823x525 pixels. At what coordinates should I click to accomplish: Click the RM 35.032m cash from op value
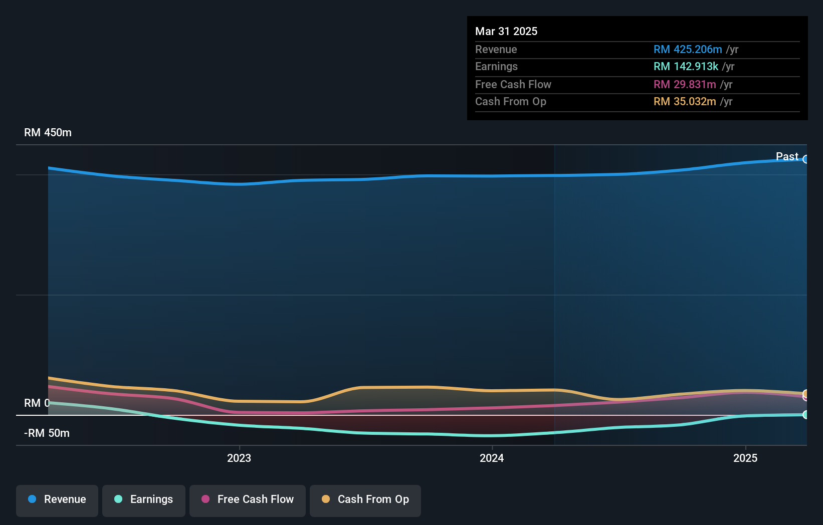tap(685, 101)
